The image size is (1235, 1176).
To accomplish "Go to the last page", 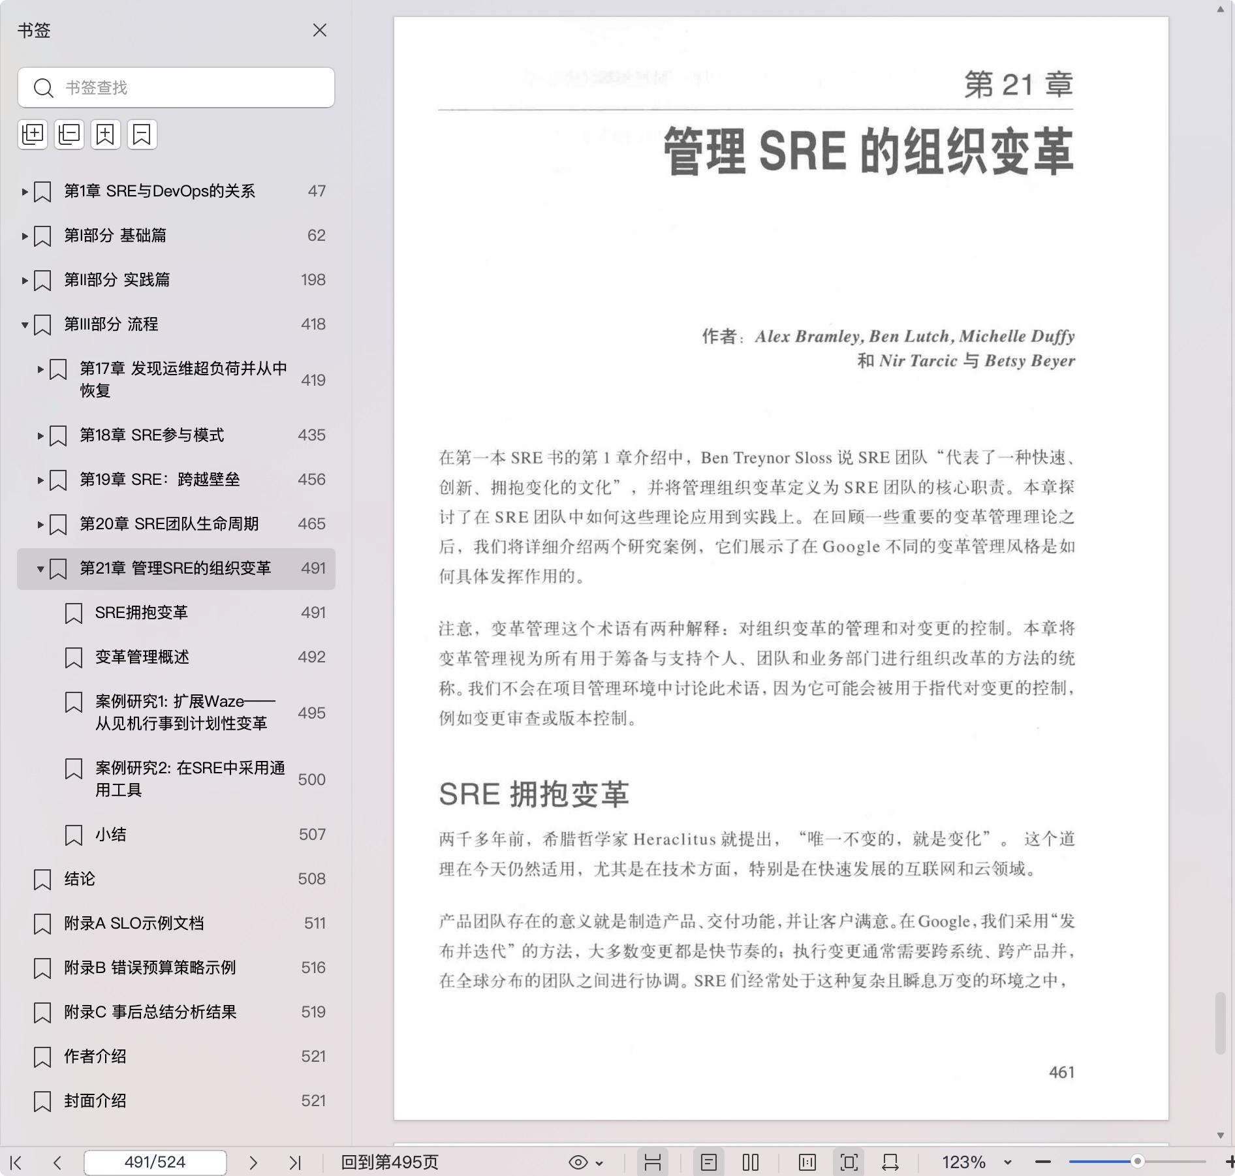I will pos(295,1162).
